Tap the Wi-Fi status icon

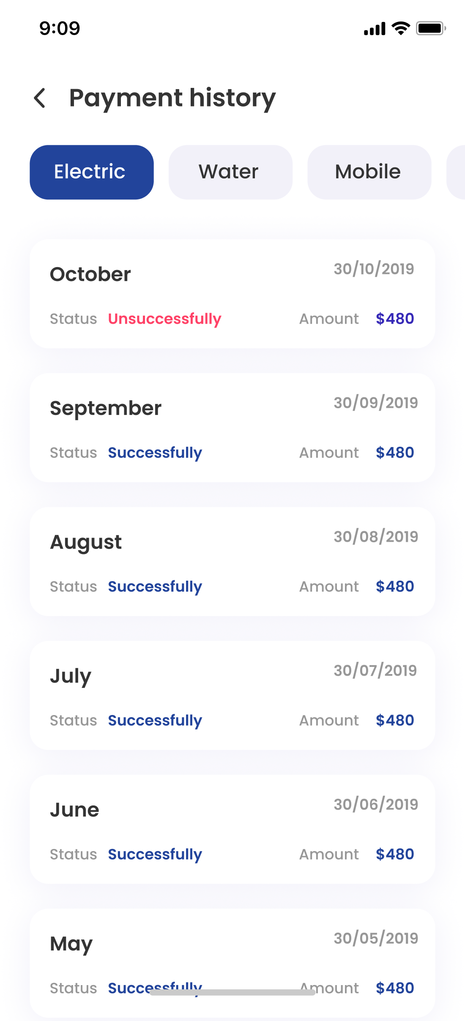click(x=401, y=28)
